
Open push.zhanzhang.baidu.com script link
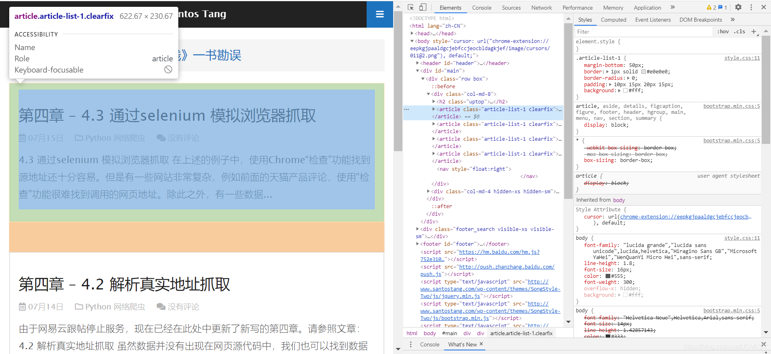[506, 267]
